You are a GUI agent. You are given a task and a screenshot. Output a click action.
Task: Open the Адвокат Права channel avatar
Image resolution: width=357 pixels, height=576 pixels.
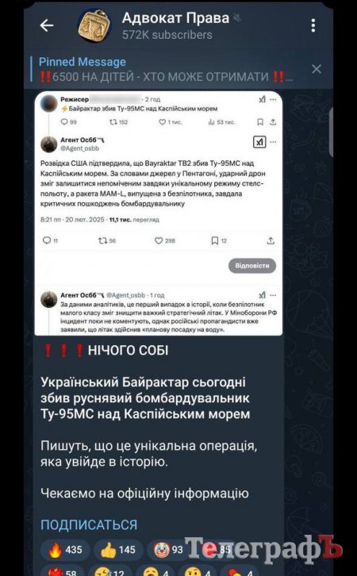pyautogui.click(x=94, y=25)
